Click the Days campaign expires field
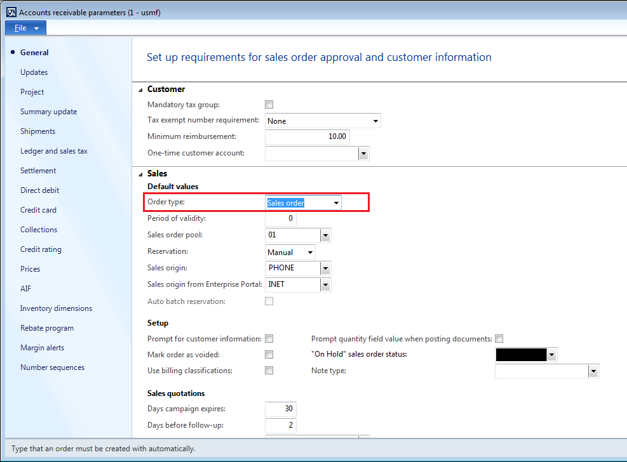 click(281, 409)
